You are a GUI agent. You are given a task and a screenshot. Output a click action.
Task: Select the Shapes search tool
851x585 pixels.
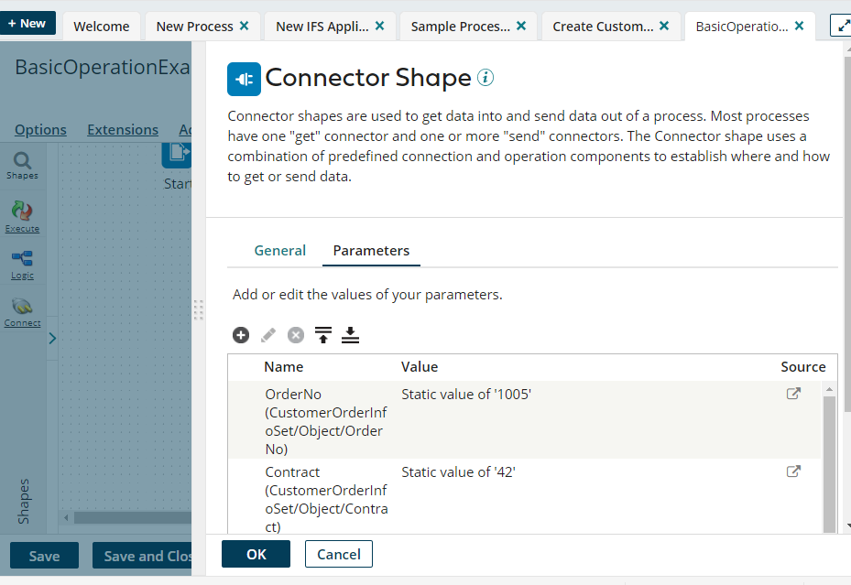tap(22, 165)
